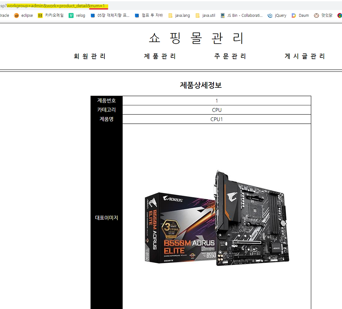Open the java.util bookmark folder icon
Image resolution: width=342 pixels, height=309 pixels.
(198, 16)
